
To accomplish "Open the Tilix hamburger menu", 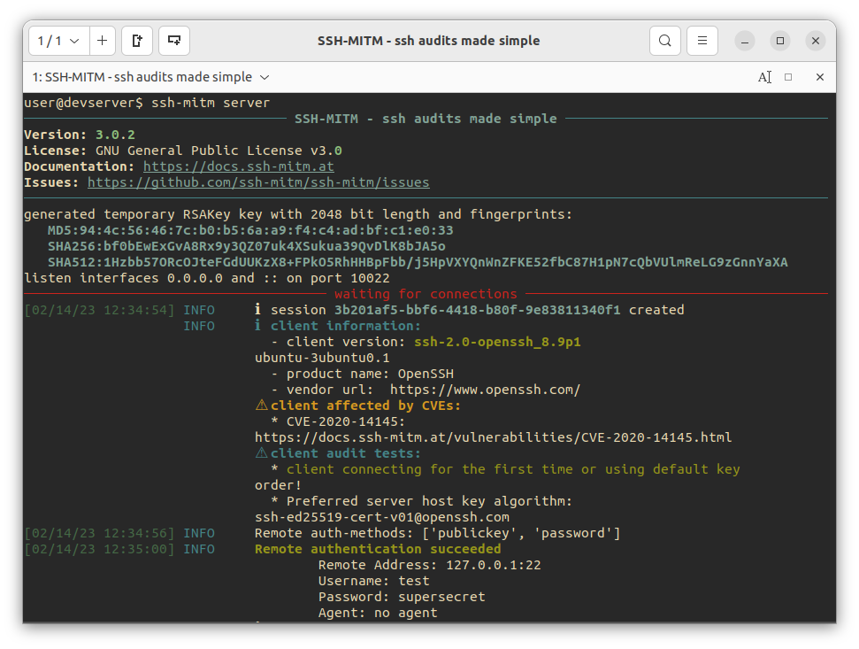I will click(x=702, y=41).
